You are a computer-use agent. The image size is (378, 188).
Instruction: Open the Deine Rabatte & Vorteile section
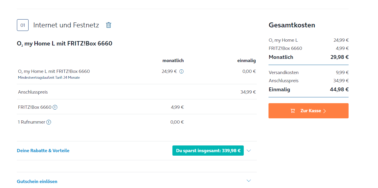coord(43,151)
